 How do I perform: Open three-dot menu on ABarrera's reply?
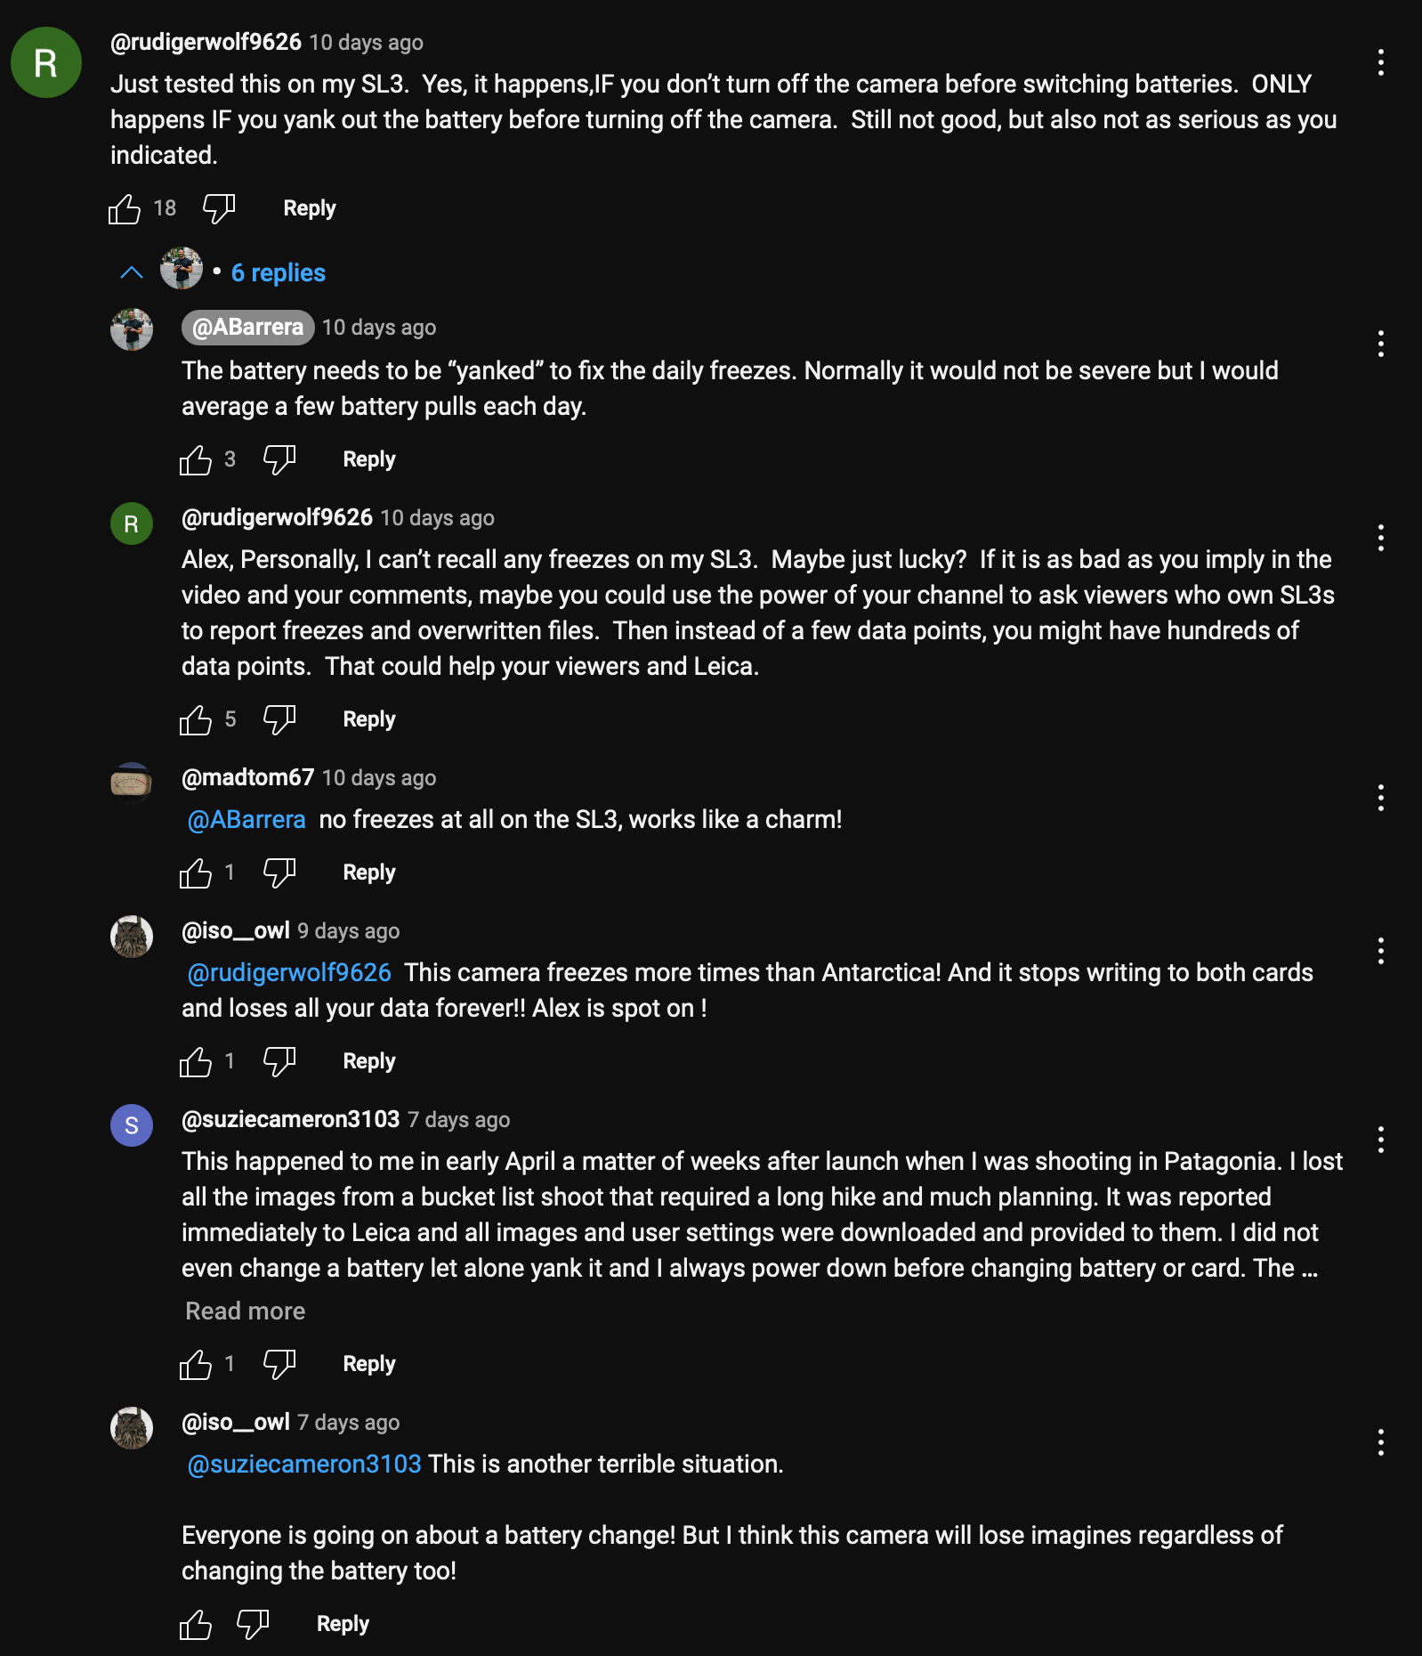1380,344
